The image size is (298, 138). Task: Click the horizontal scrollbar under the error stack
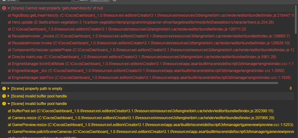pyautogui.click(x=139, y=83)
